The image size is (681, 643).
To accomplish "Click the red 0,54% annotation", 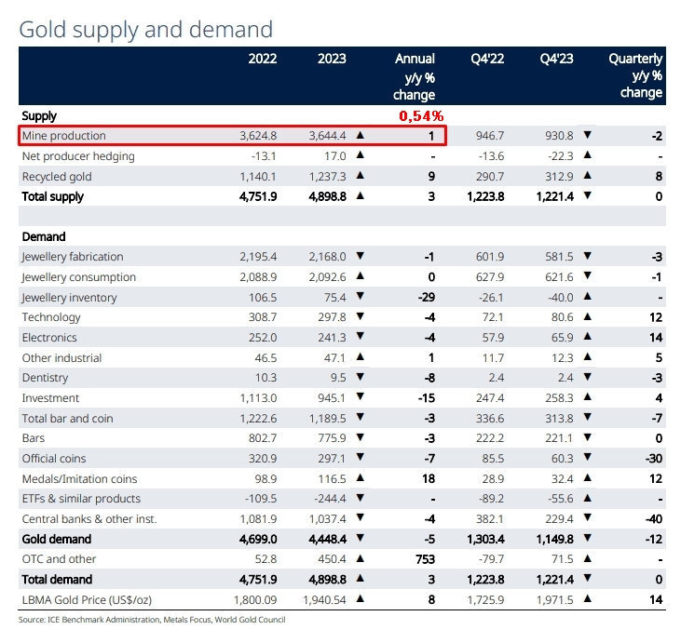I will (x=421, y=115).
